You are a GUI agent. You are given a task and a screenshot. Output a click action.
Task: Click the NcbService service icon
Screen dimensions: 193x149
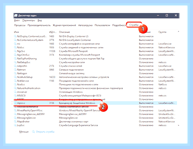[15, 81]
